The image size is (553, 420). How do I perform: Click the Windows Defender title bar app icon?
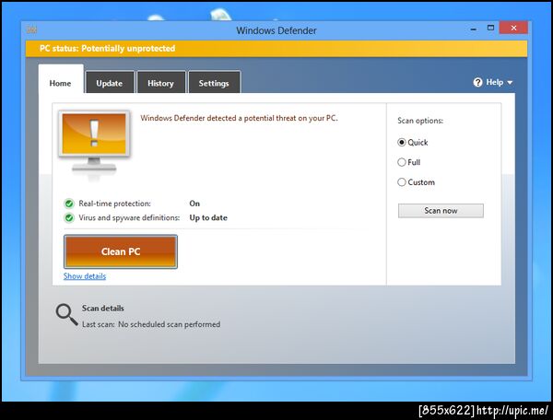[31, 29]
